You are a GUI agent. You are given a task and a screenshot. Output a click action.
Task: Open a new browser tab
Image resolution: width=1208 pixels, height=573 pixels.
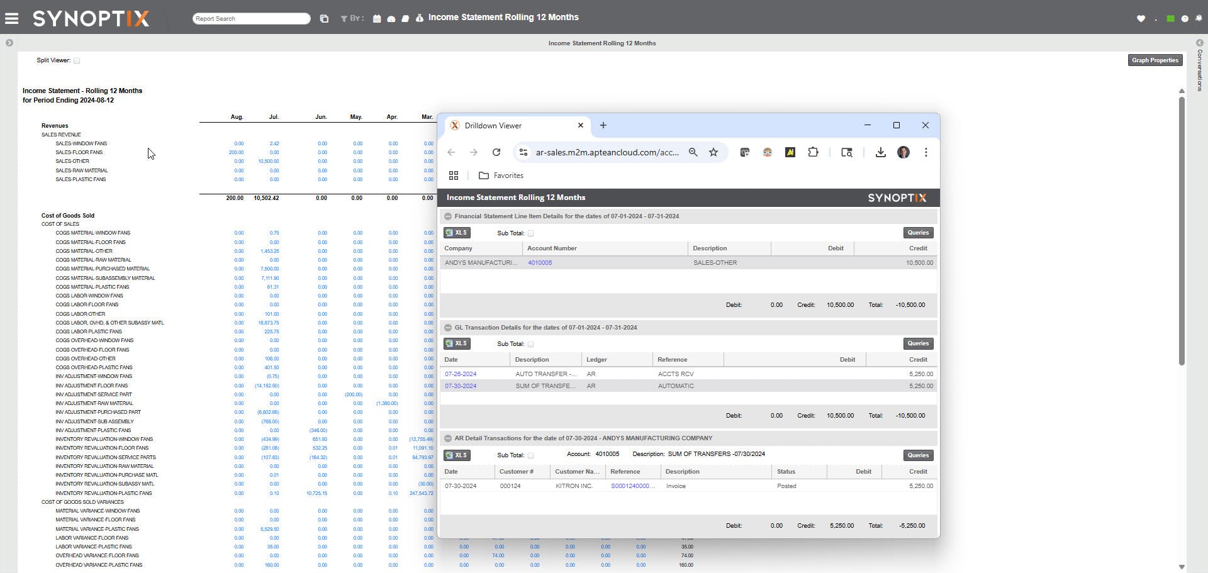(603, 125)
